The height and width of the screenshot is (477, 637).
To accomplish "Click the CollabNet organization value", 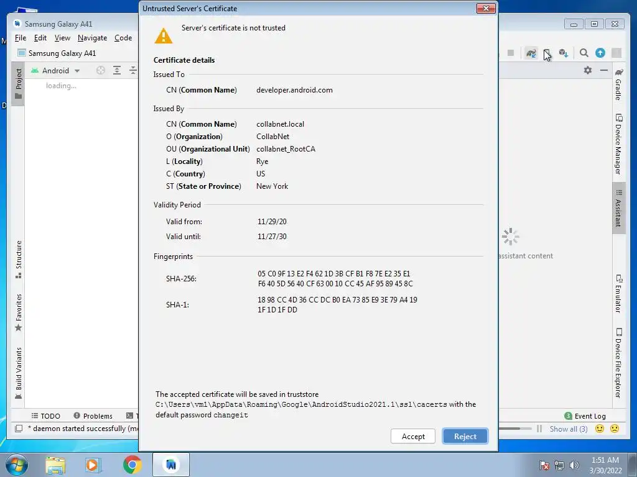I will click(x=272, y=137).
